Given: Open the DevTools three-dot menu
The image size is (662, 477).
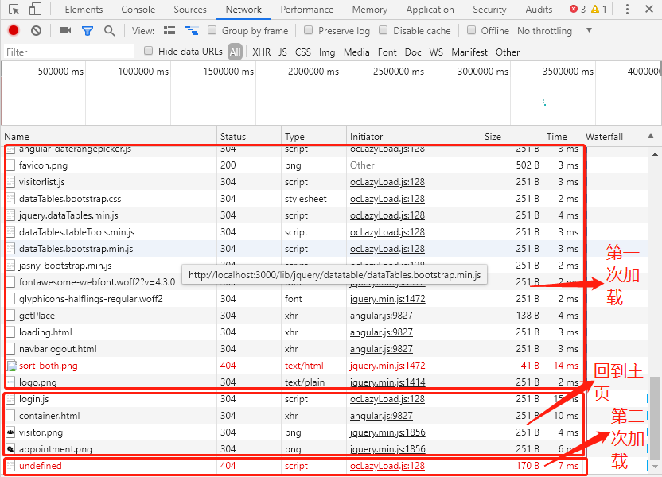Looking at the screenshot, I should click(x=627, y=9).
